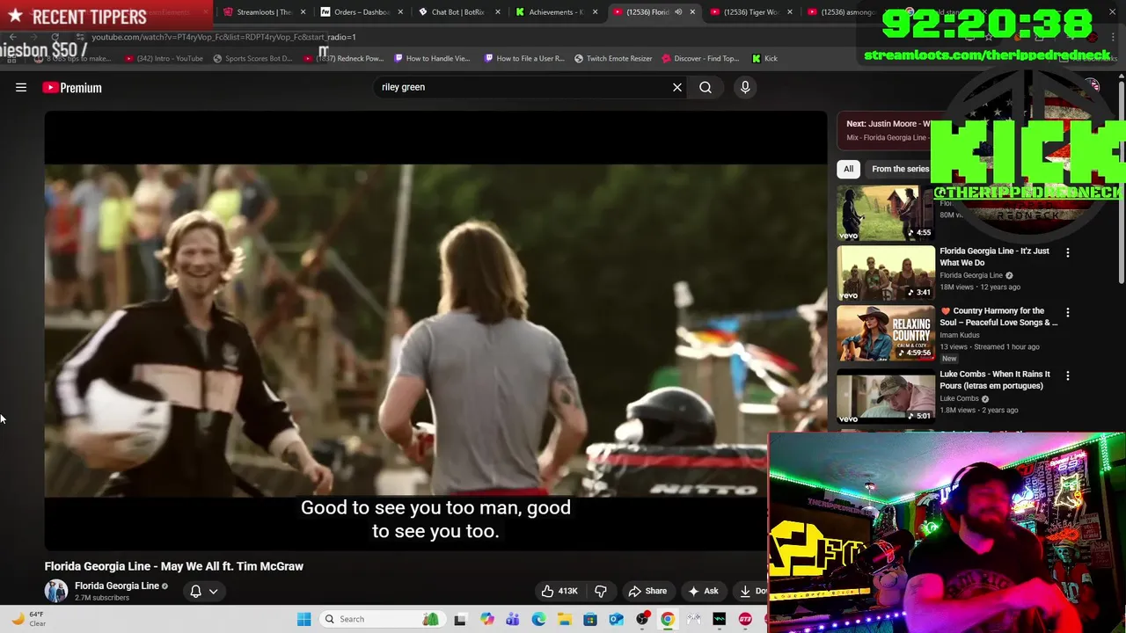This screenshot has height=633, width=1126.
Task: Mute the playing Florida tab audio icon
Action: click(x=678, y=12)
